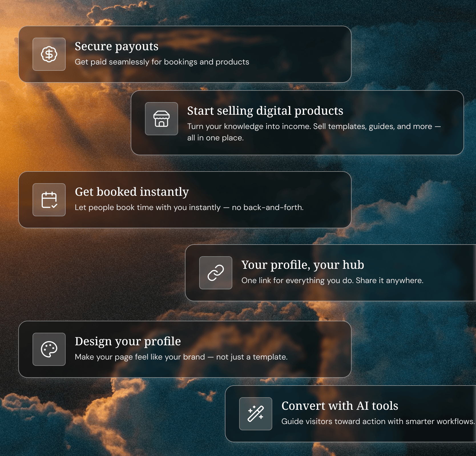Click the magic wand icon on AI tools card

[255, 414]
